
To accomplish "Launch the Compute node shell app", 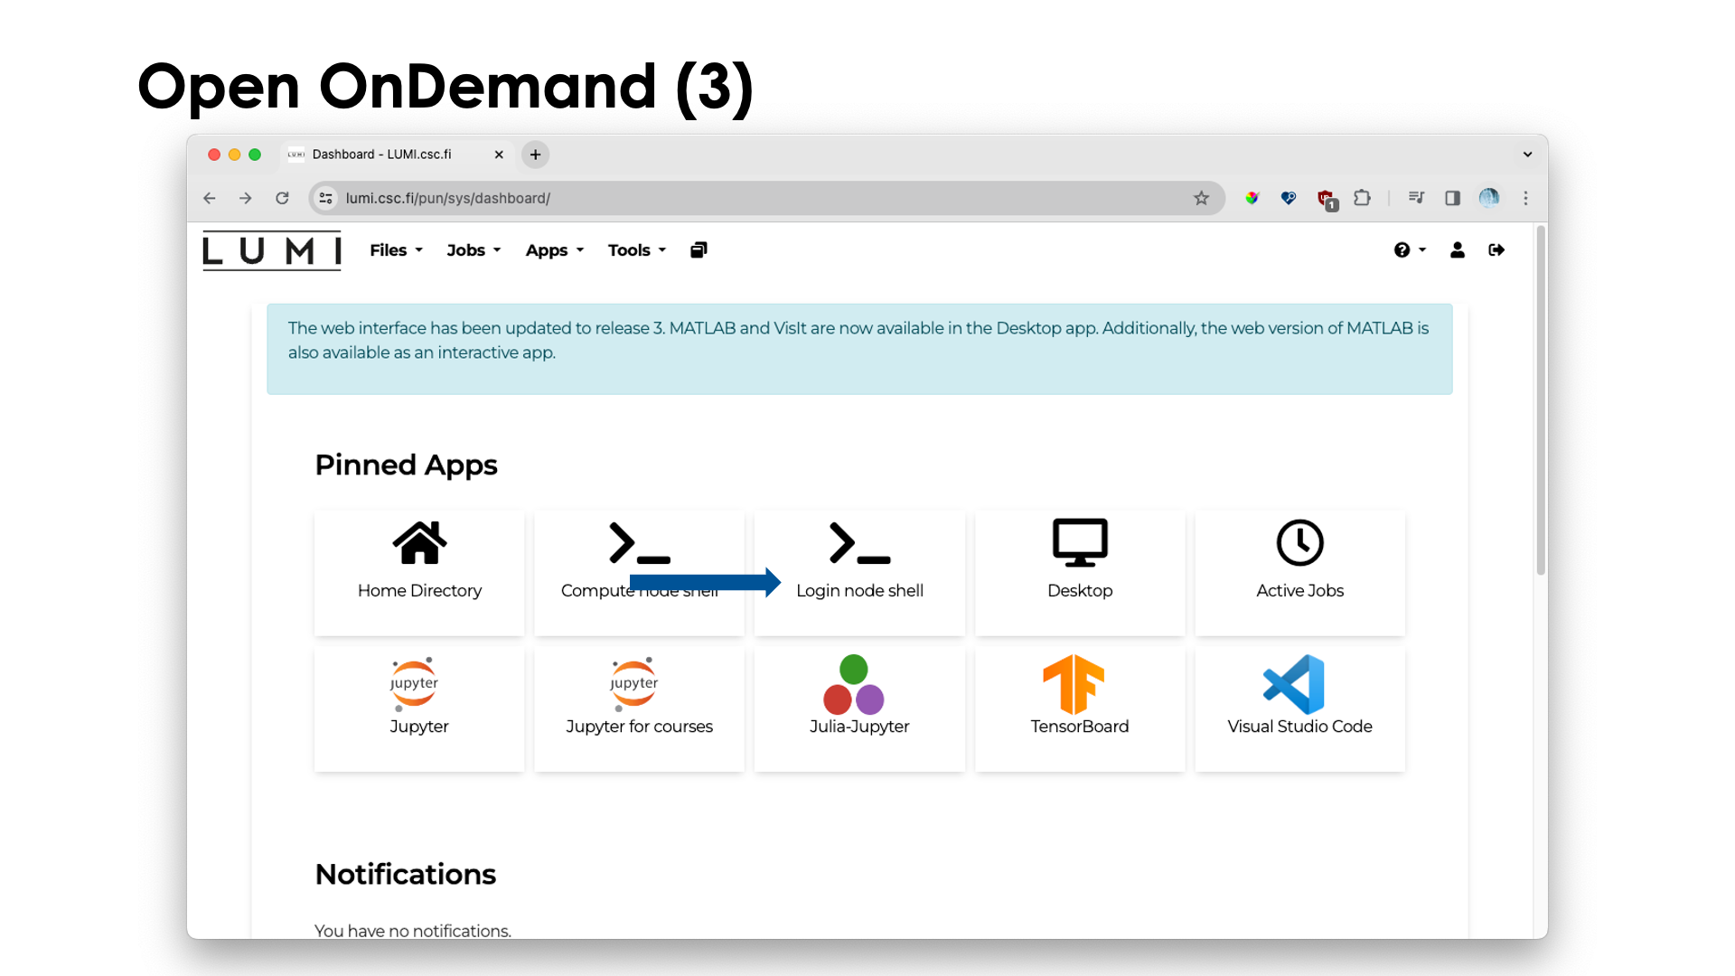I will point(639,572).
